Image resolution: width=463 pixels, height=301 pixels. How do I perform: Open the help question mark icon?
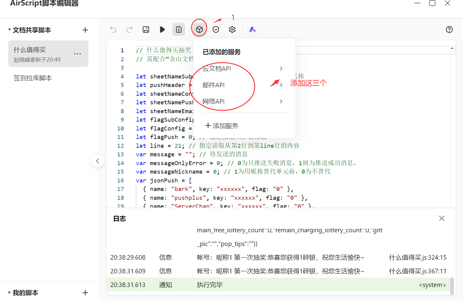(x=449, y=29)
